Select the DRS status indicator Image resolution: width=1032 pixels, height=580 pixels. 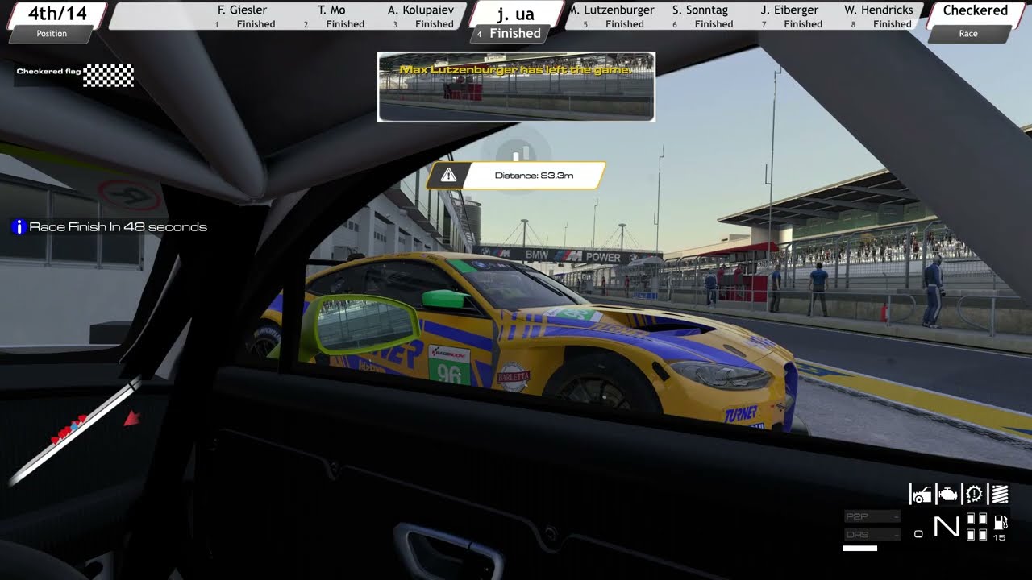[872, 534]
